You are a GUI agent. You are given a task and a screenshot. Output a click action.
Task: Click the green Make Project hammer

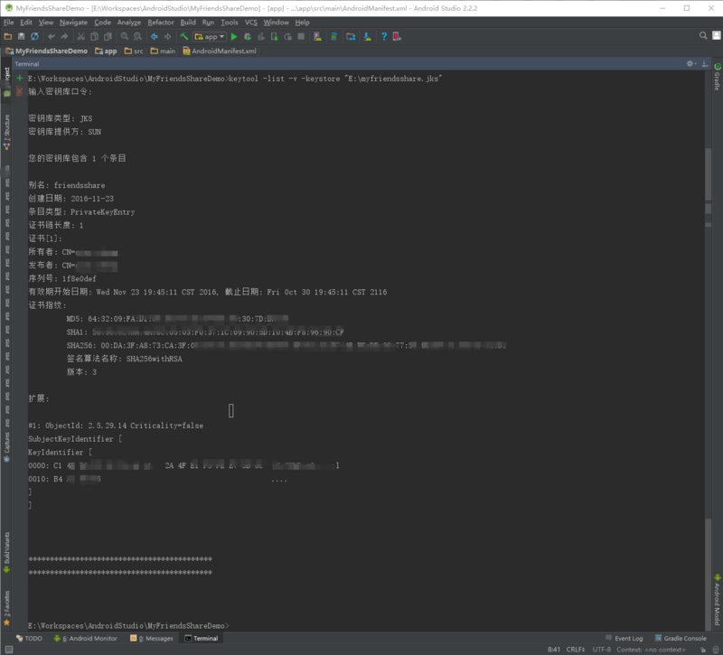click(184, 36)
